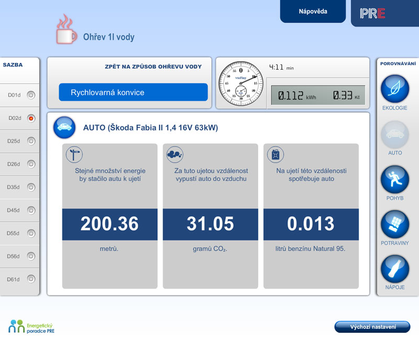Click the SAZBA panel header
Image resolution: width=419 pixels, height=337 pixels.
[x=13, y=64]
